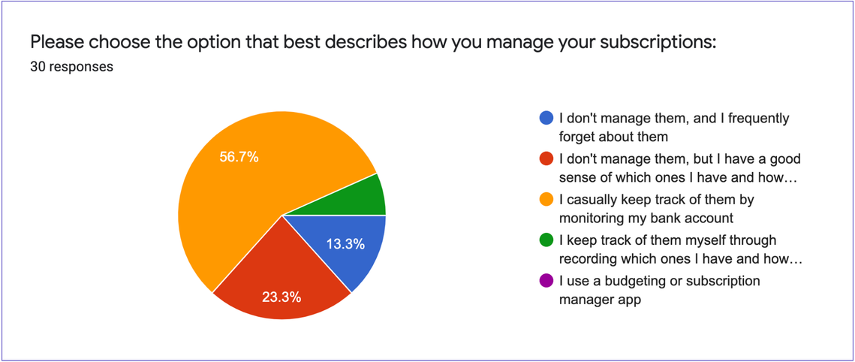Screen dimensions: 855x362
Task: Click the orange legend dot
Action: (546, 200)
